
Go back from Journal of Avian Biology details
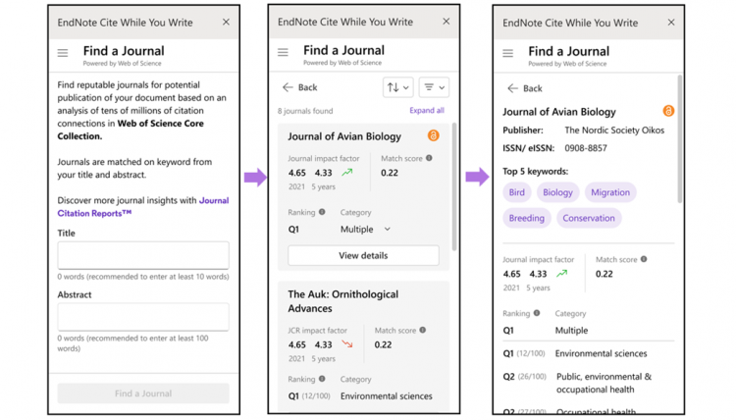point(525,88)
